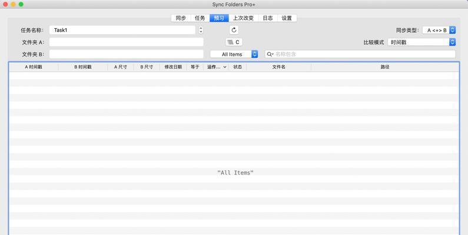The height and width of the screenshot is (235, 468).
Task: Sort by the B 时间戳 column header
Action: point(83,67)
